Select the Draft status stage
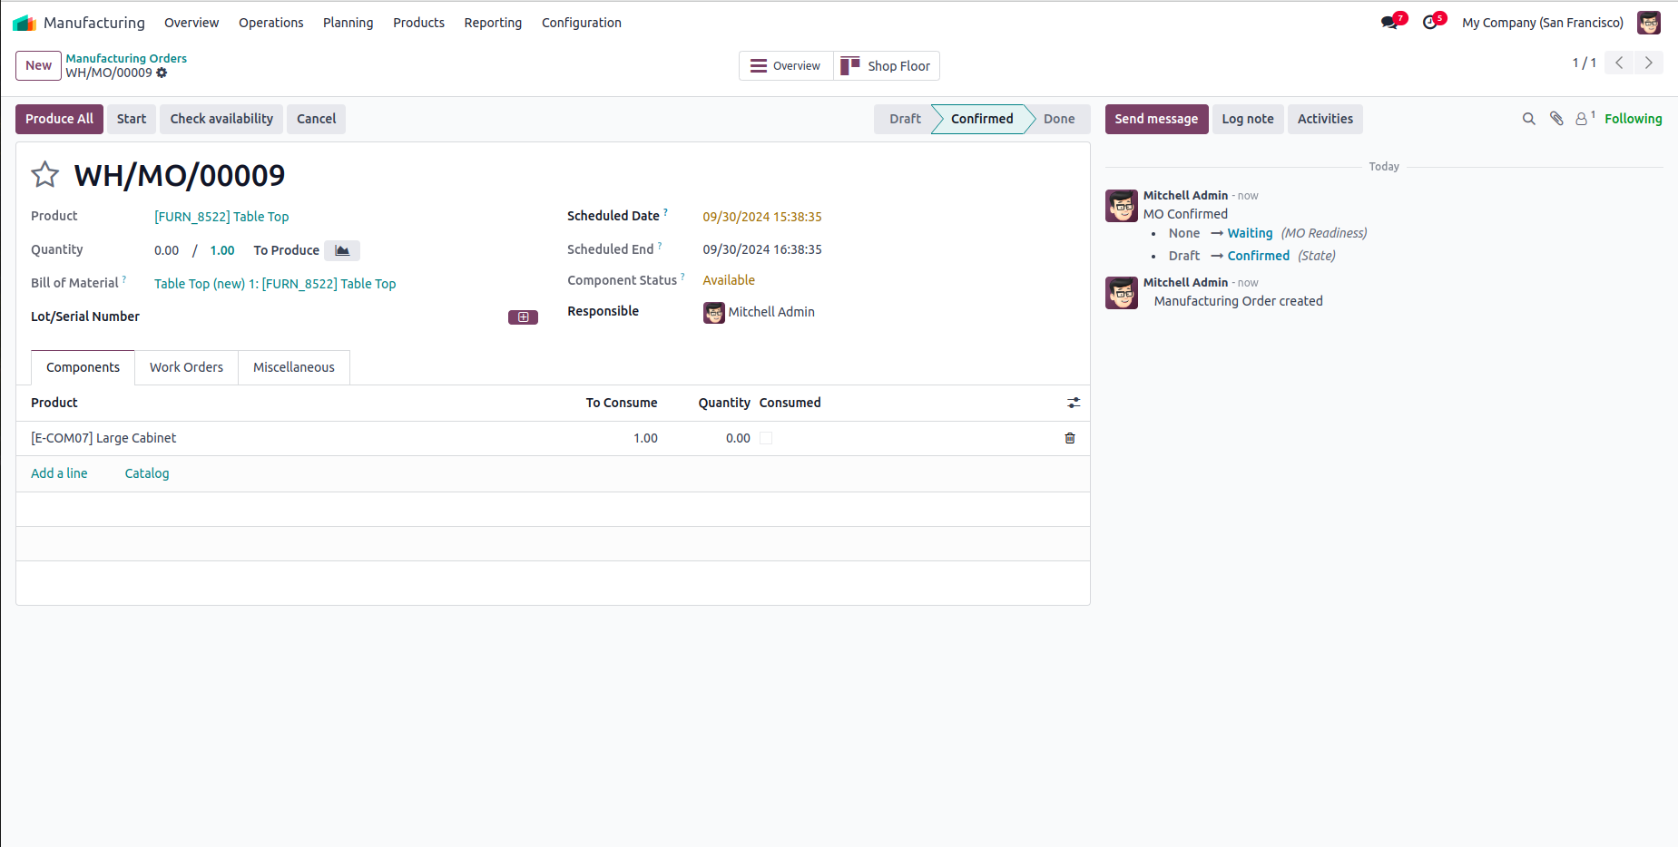Image resolution: width=1678 pixels, height=847 pixels. (905, 119)
